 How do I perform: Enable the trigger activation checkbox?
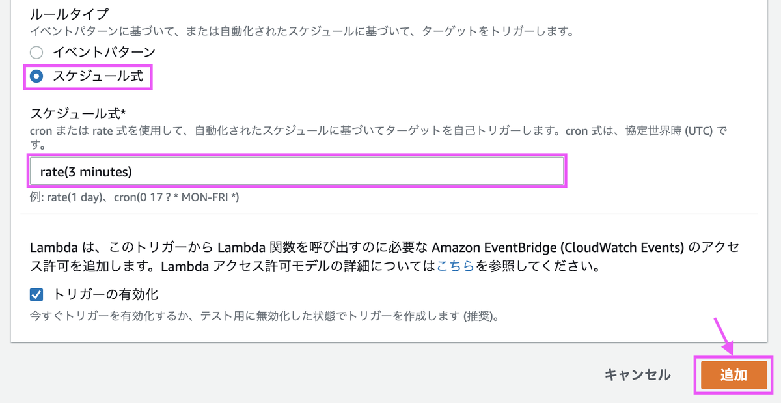[36, 294]
